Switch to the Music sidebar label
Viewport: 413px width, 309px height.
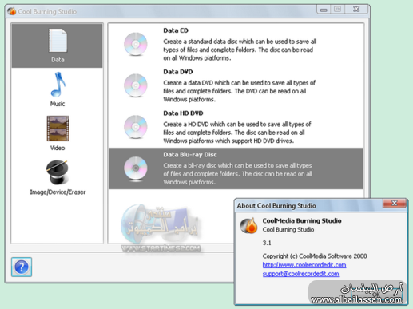point(58,104)
